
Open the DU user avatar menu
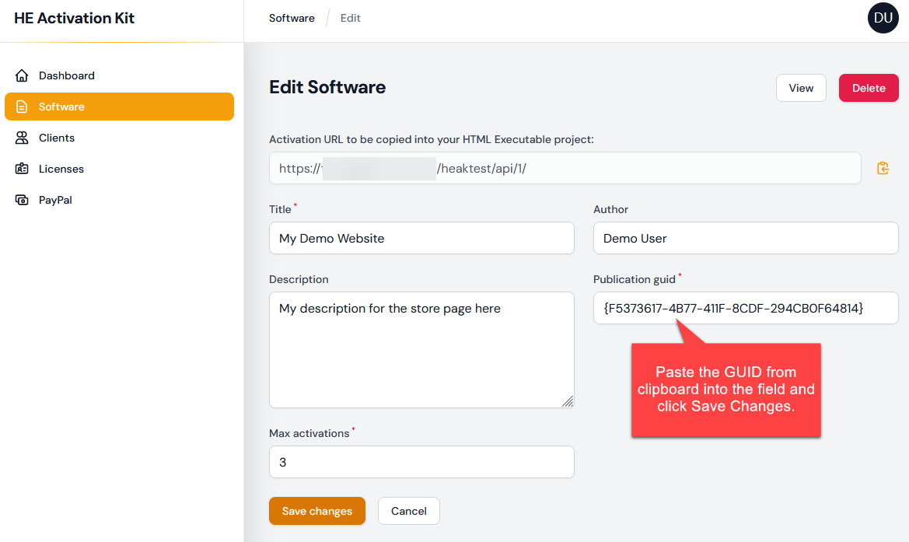[x=883, y=18]
